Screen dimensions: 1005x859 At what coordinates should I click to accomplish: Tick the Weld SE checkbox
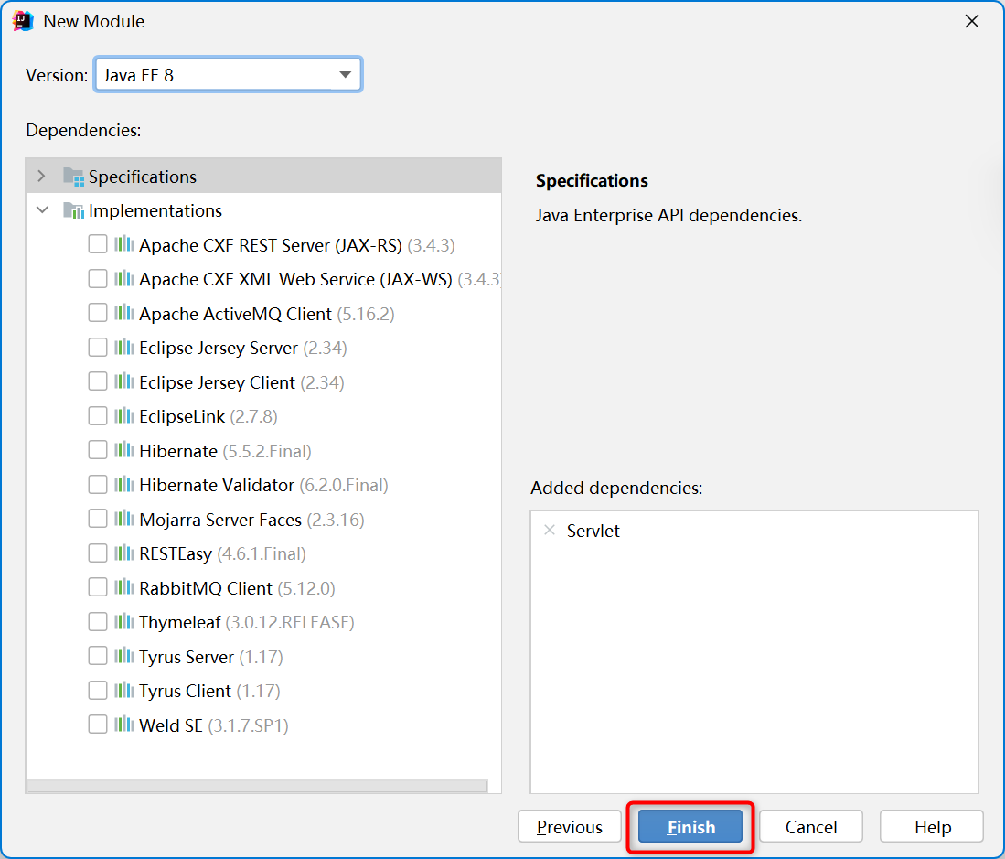[x=98, y=725]
